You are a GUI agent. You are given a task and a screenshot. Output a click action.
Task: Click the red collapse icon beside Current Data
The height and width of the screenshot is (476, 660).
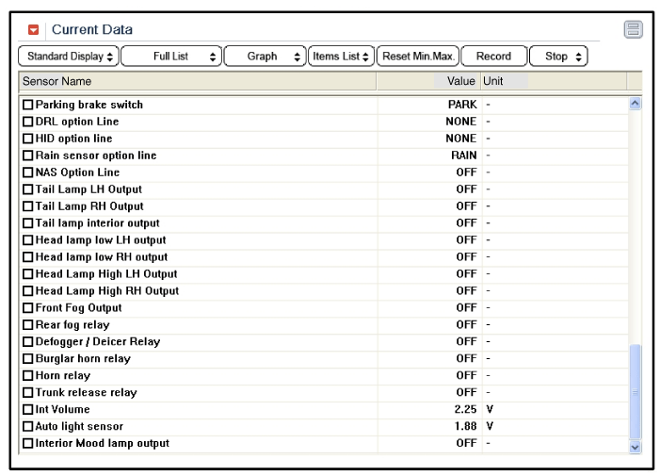[x=34, y=30]
